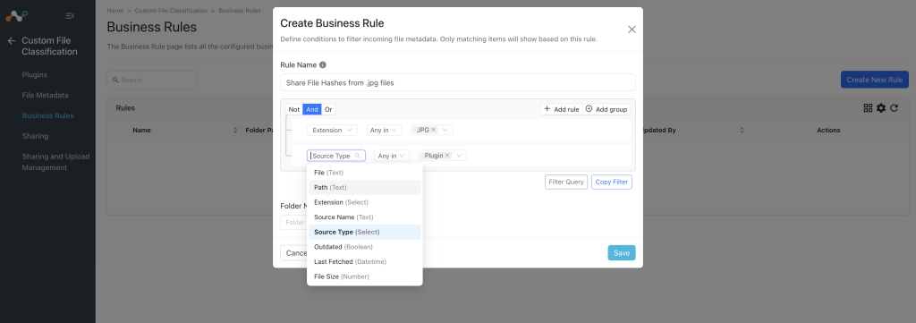Open the Any in operator dropdown for Source Type
Screen dimensions: 916x323
[x=392, y=156]
